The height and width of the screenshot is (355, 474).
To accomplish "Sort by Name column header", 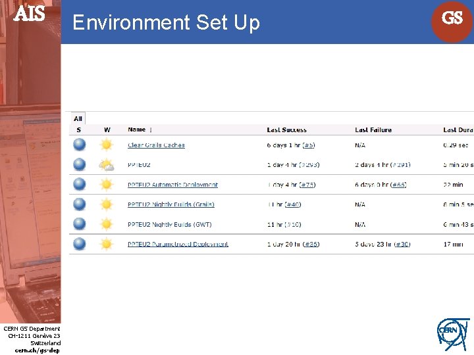I will (137, 130).
